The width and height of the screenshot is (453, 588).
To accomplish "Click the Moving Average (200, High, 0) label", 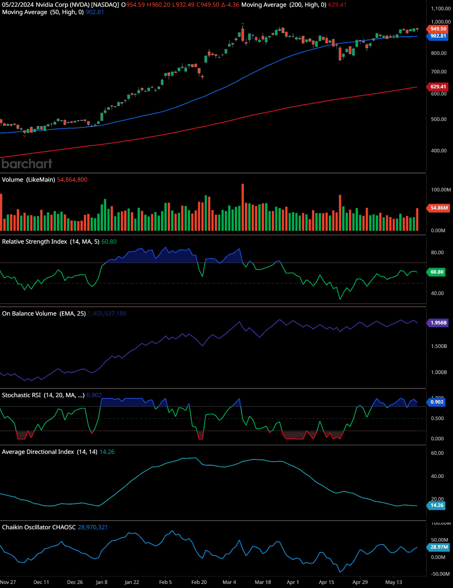I will click(x=284, y=5).
